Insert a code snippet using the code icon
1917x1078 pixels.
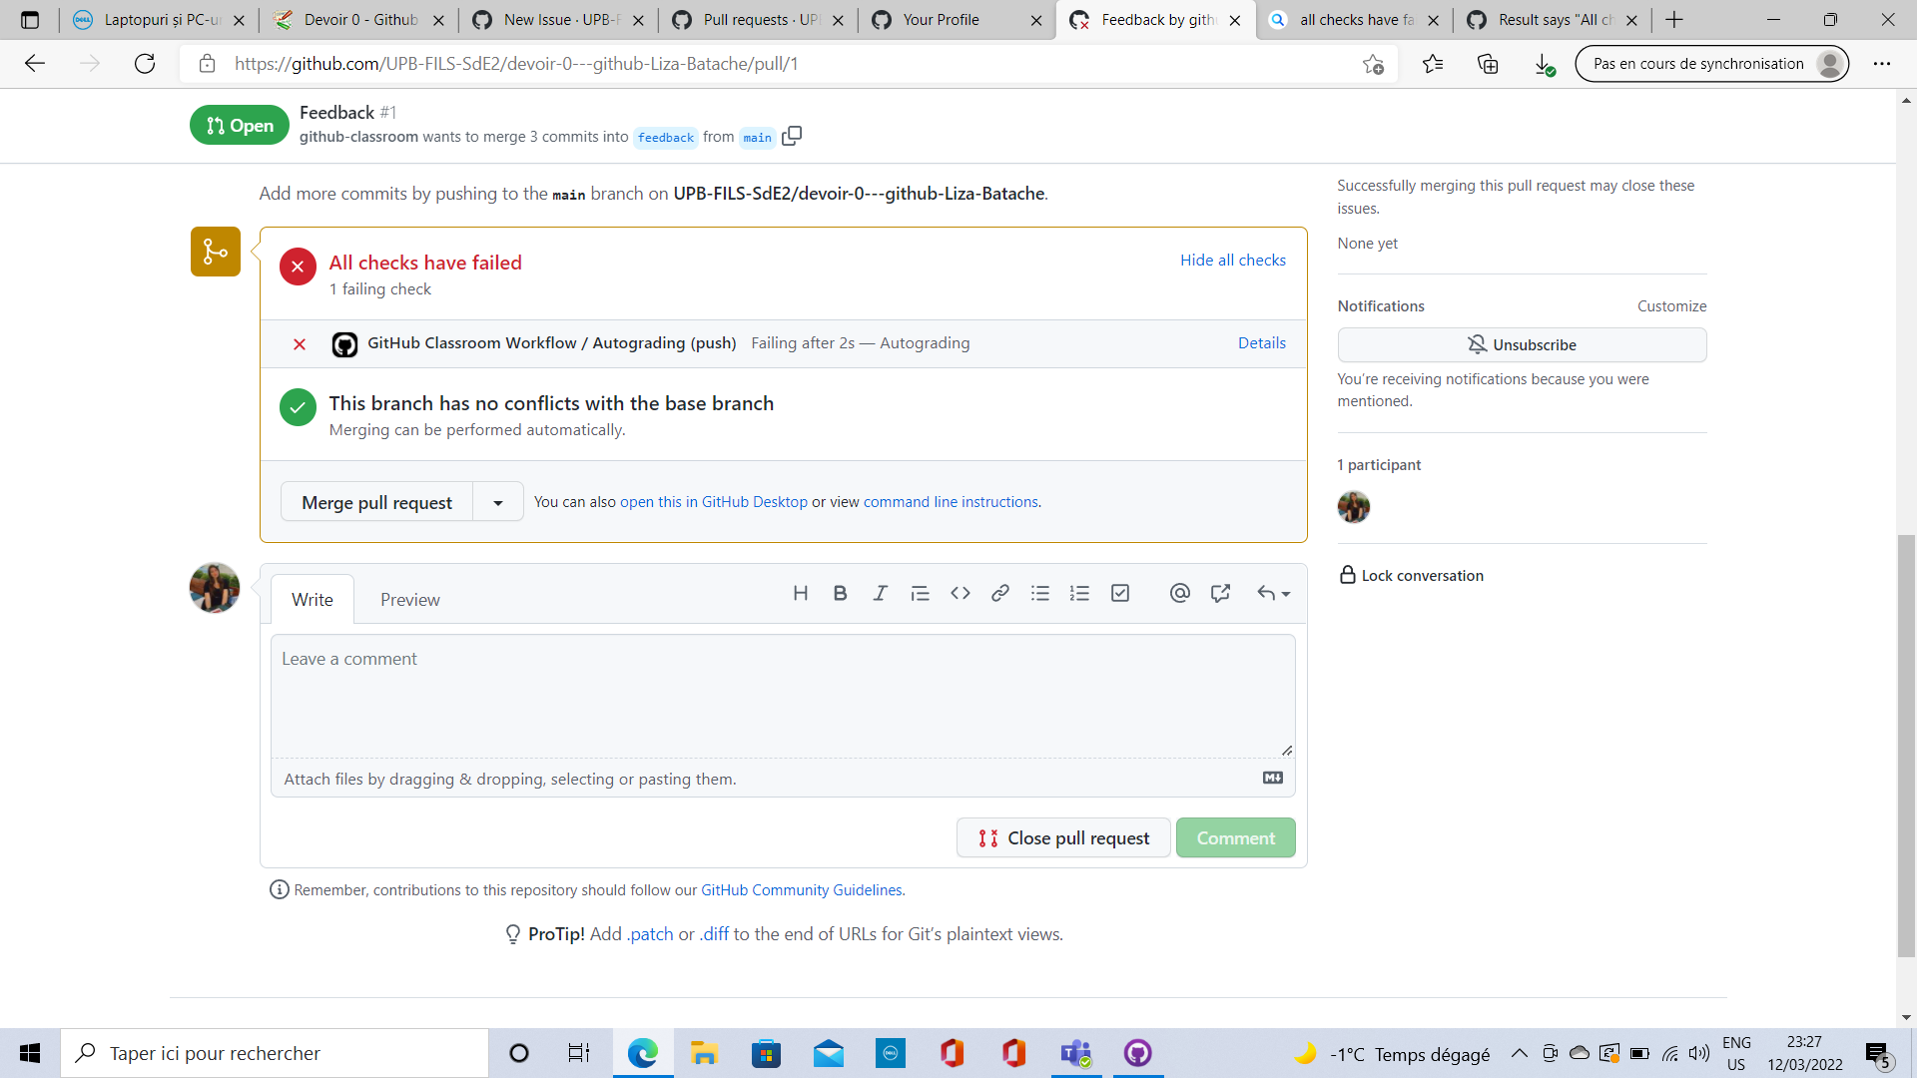[959, 593]
